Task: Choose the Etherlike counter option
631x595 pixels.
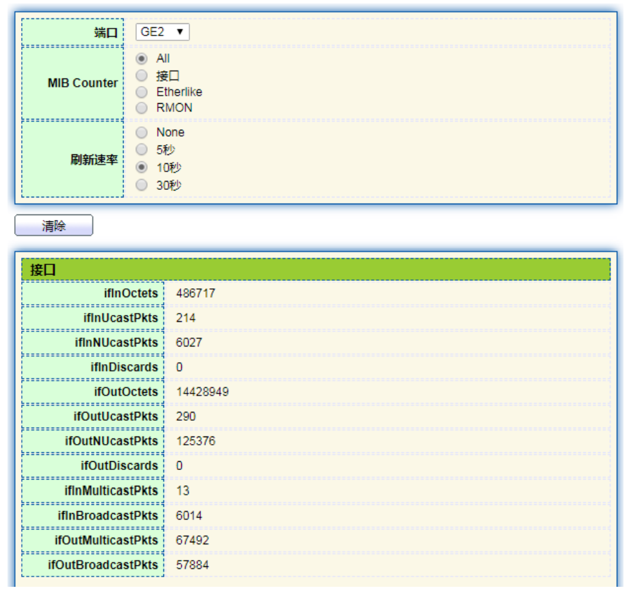Action: [x=142, y=92]
